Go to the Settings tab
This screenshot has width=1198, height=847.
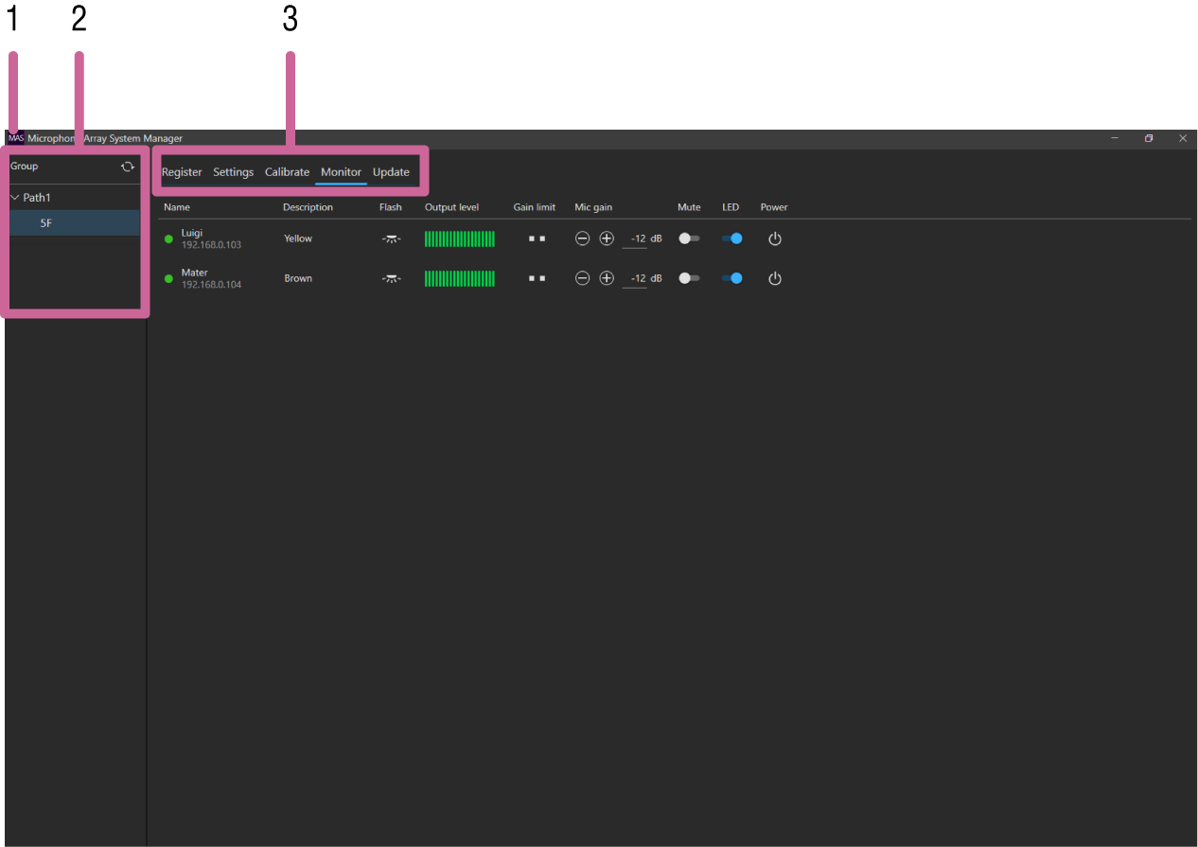(x=233, y=172)
